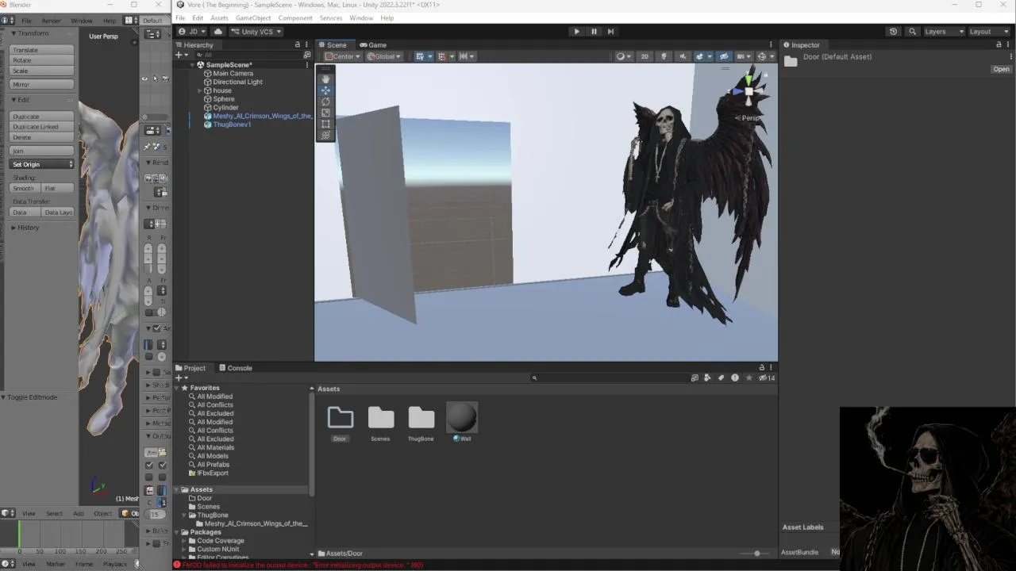Click the Scene orientation gizmo

coord(749,90)
